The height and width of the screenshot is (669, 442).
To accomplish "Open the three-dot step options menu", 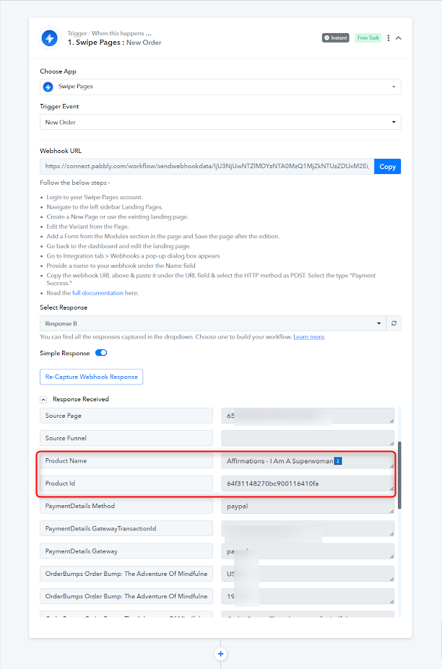I will click(388, 38).
